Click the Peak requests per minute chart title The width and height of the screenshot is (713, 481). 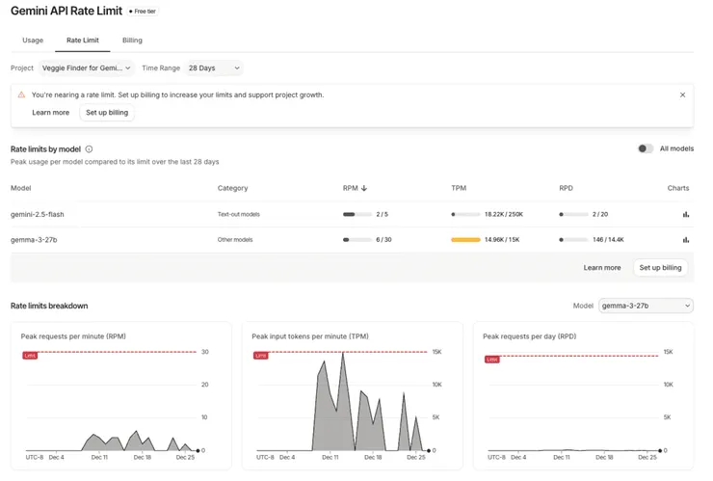pyautogui.click(x=73, y=336)
